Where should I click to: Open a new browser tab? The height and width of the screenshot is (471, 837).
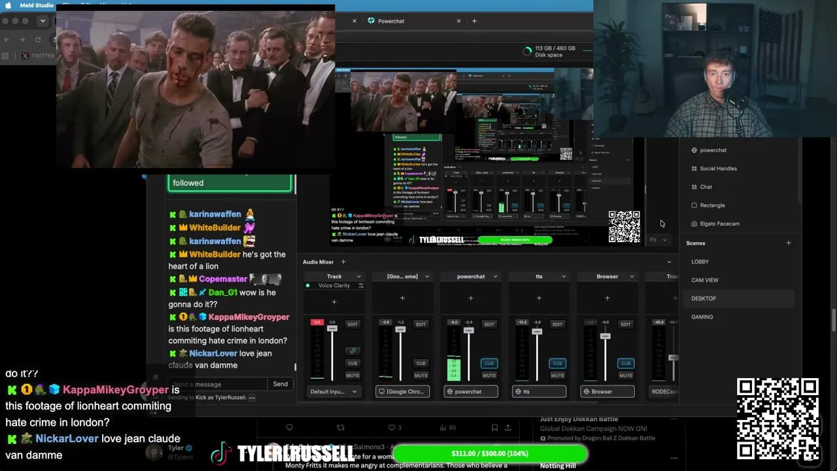click(x=474, y=21)
